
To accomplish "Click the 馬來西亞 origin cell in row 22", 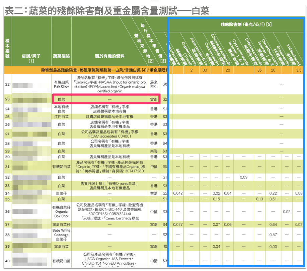I will 153,84.
